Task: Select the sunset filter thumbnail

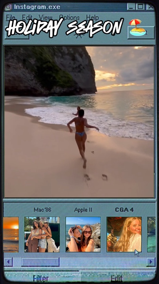Action: pyautogui.click(x=11, y=234)
